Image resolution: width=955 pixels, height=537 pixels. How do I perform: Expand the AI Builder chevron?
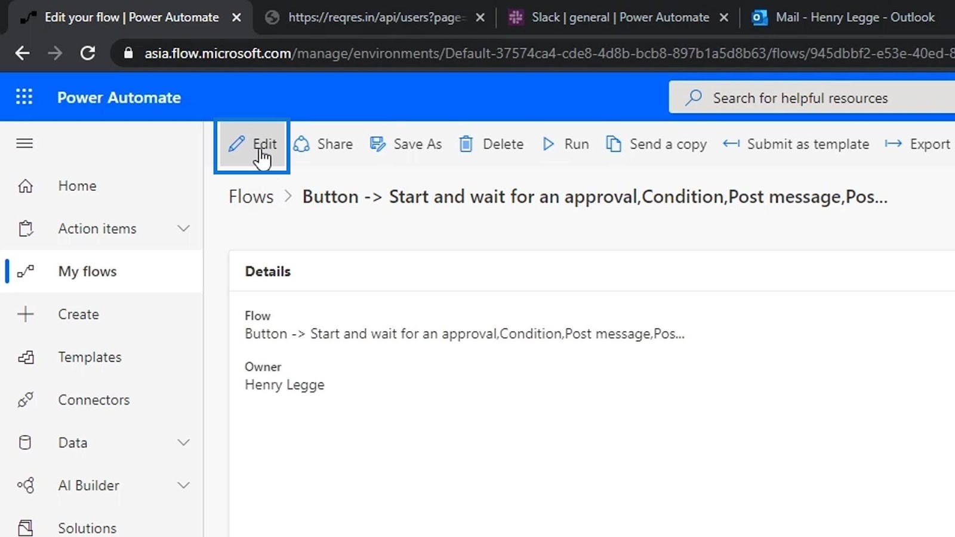click(184, 485)
